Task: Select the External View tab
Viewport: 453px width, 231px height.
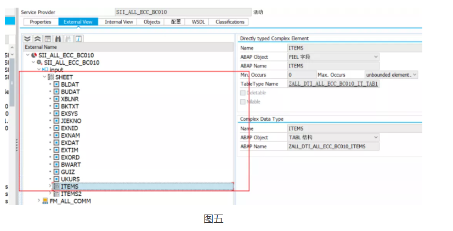Action: point(78,22)
